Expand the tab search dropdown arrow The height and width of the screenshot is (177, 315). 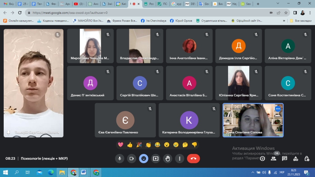pos(278,3)
